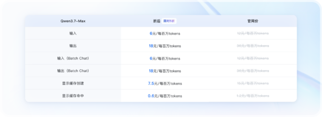Select the plain 输出 row label (not Batch Chat)
Viewport: 322px width, 117px height.
(x=73, y=46)
